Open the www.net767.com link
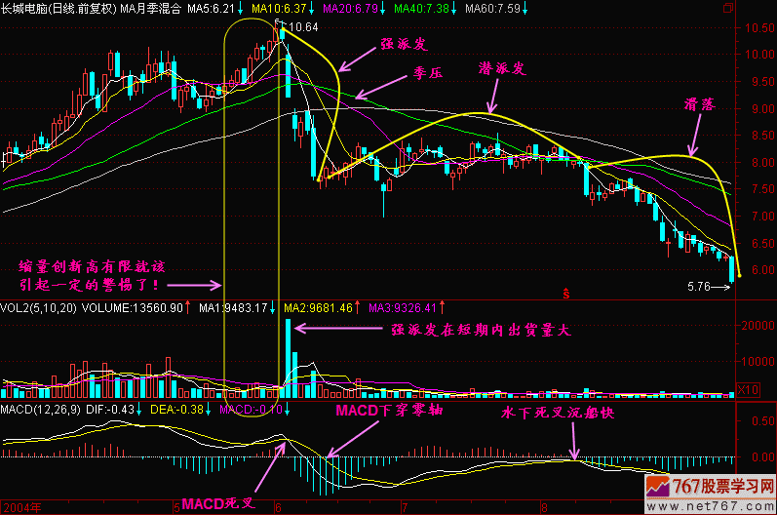This screenshot has height=515, width=777. point(719,504)
